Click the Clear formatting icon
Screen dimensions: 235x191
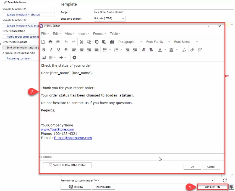(184, 50)
